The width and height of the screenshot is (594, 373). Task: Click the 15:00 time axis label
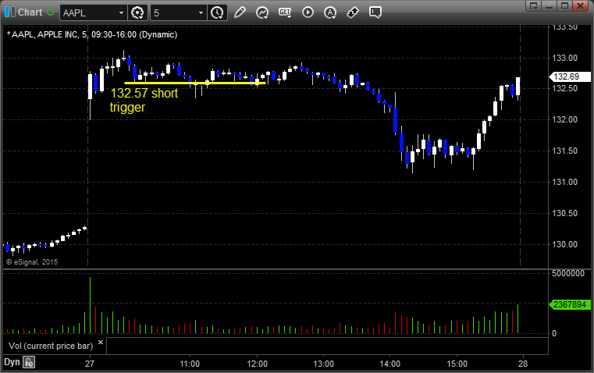point(457,364)
